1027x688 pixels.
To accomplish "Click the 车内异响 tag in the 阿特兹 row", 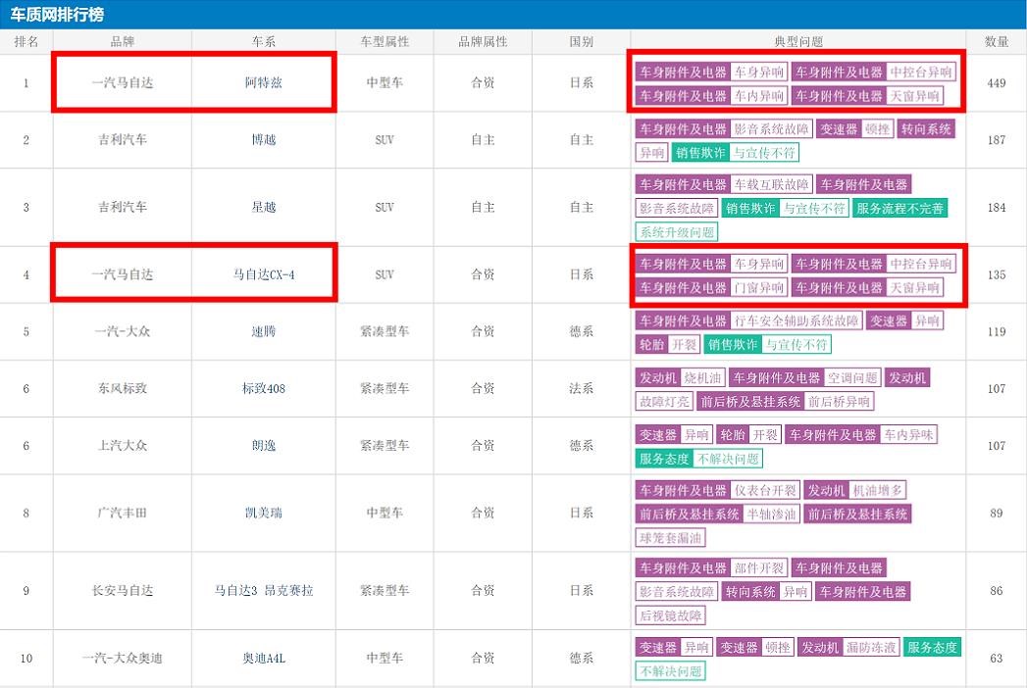I will (758, 96).
